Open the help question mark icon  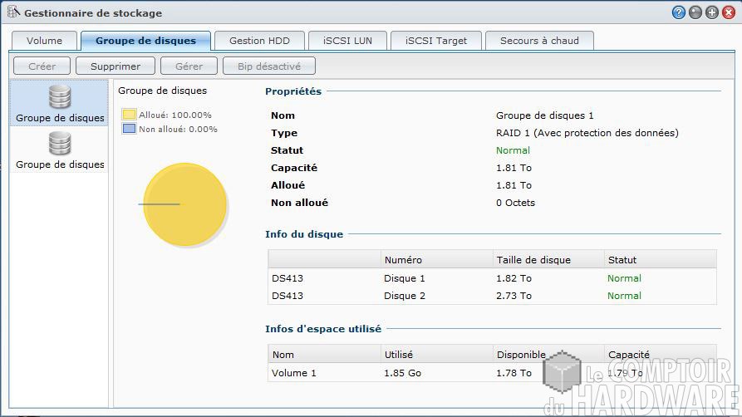pyautogui.click(x=678, y=12)
